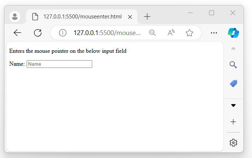The height and width of the screenshot is (158, 252).
Task: Open sidebar search tool
Action: click(233, 65)
